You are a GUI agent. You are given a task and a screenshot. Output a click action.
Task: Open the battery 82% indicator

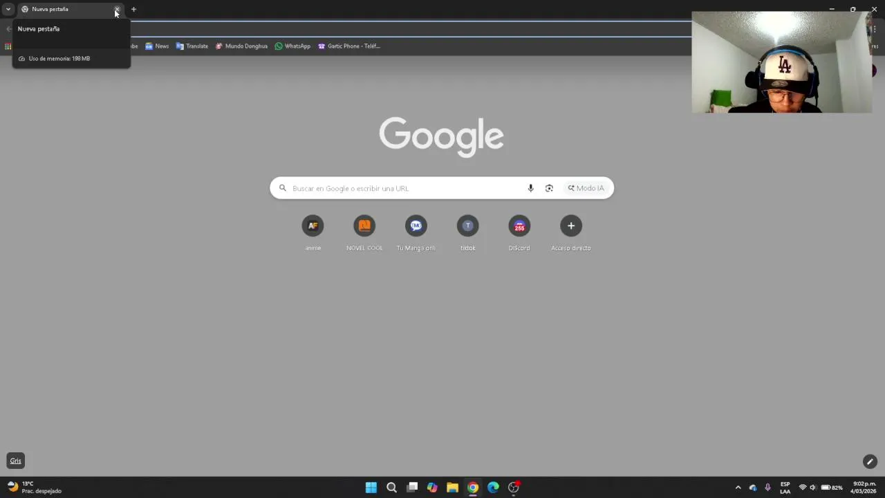click(832, 488)
